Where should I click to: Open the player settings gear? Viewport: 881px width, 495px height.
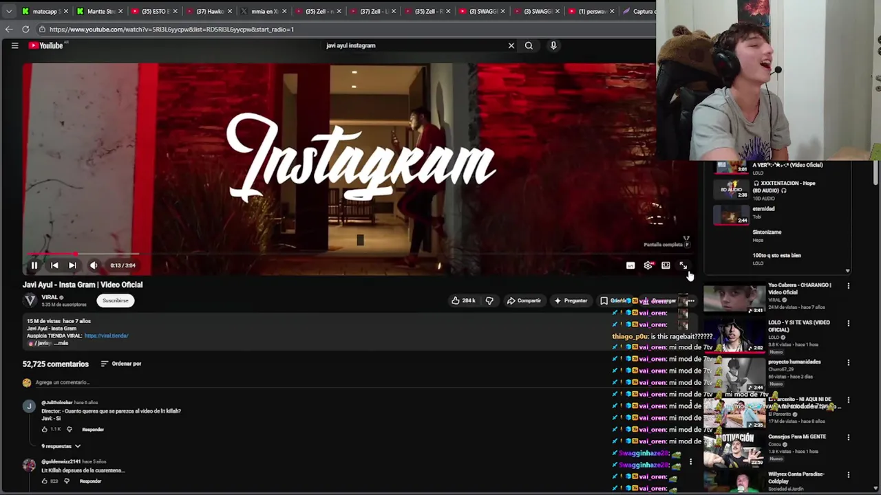(x=648, y=265)
